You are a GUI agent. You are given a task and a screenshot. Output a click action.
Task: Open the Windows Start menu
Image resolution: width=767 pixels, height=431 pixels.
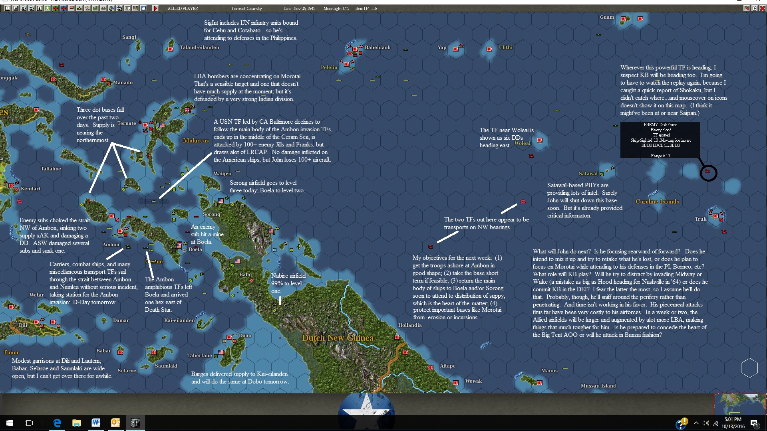10,423
